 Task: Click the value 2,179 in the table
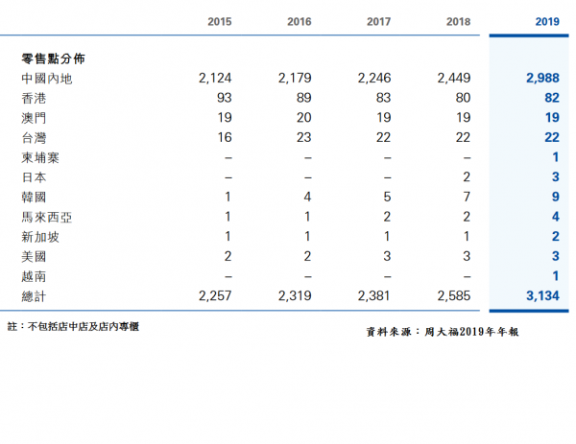(x=295, y=79)
